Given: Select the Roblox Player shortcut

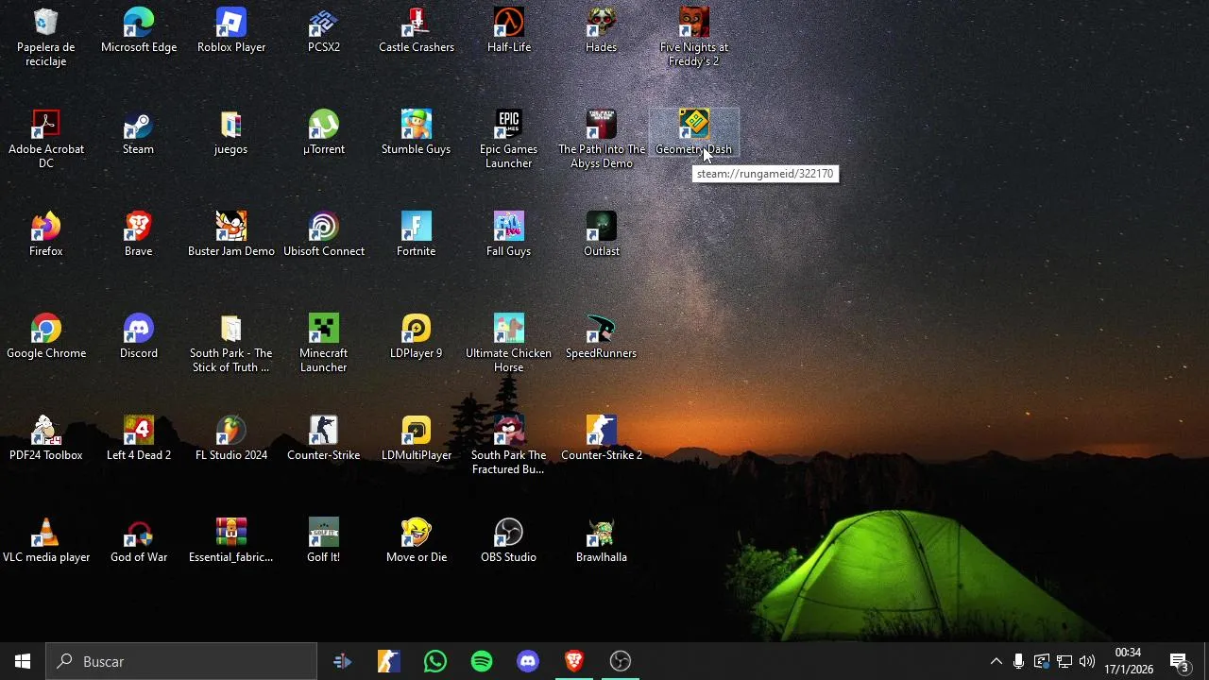Looking at the screenshot, I should click(230, 31).
